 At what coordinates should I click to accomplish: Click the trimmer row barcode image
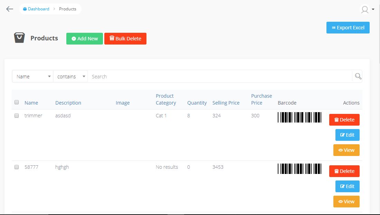point(300,117)
